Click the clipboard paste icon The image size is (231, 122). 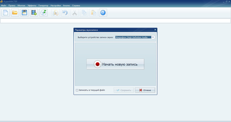point(93,13)
